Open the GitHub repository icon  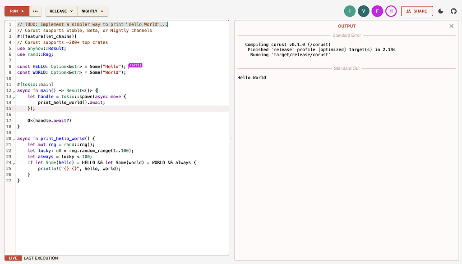pyautogui.click(x=453, y=11)
